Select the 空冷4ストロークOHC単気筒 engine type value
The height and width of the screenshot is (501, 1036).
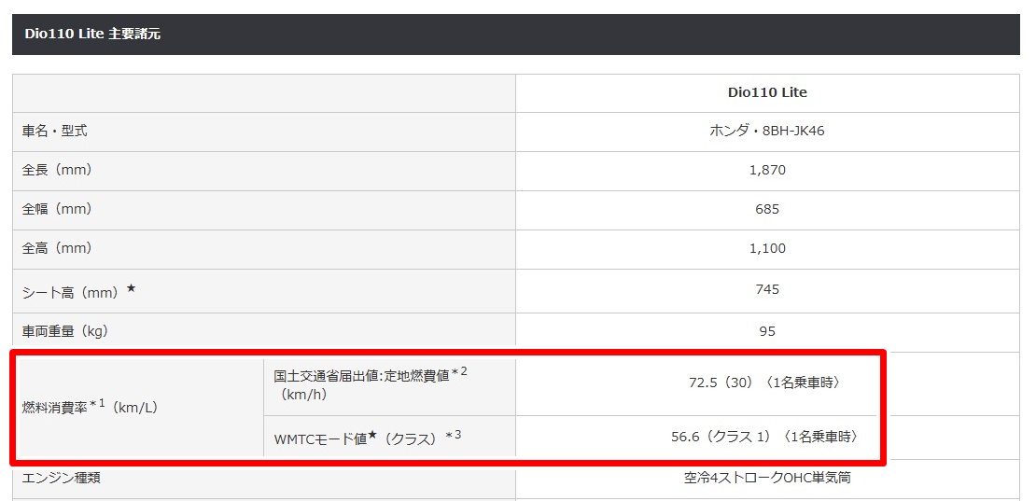coord(766,478)
